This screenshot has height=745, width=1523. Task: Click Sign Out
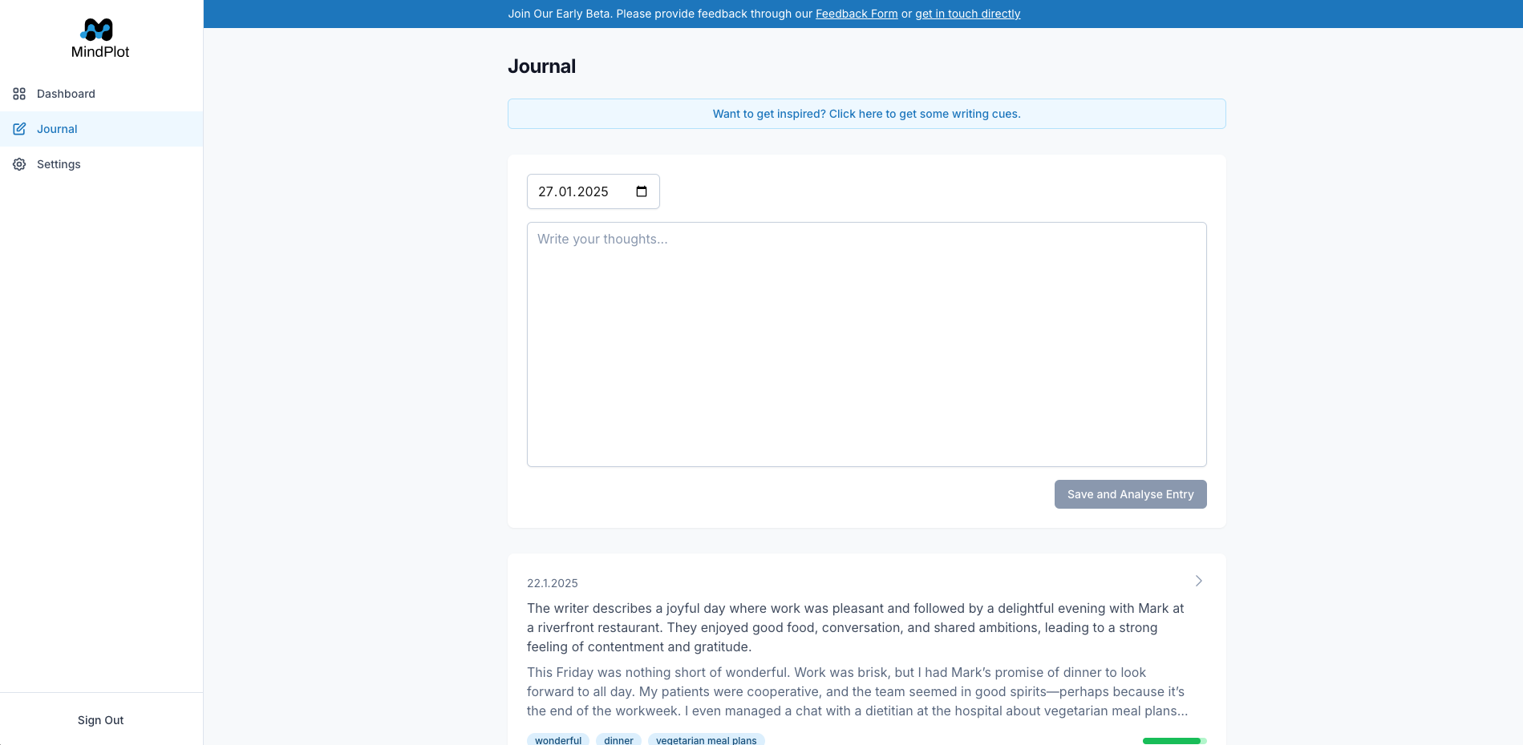pos(100,720)
